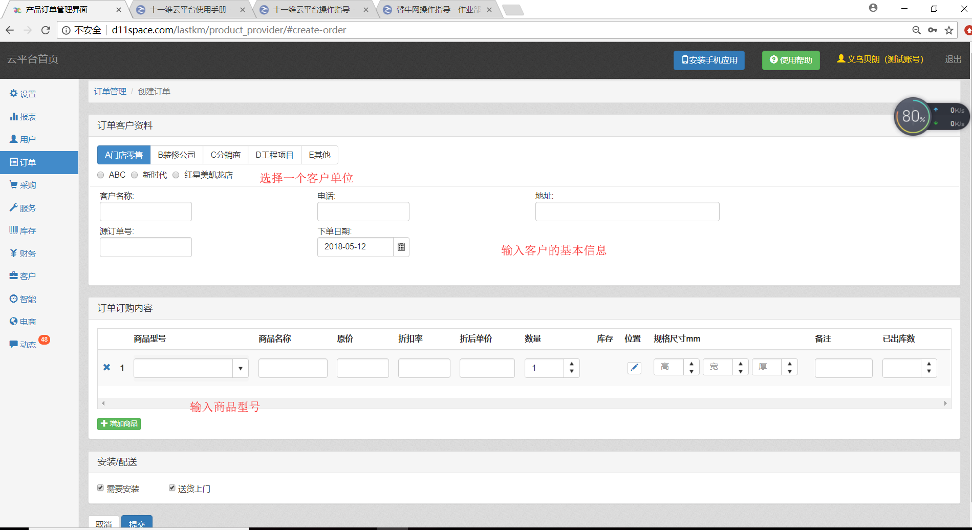Select ABC customer radio button

pos(101,175)
